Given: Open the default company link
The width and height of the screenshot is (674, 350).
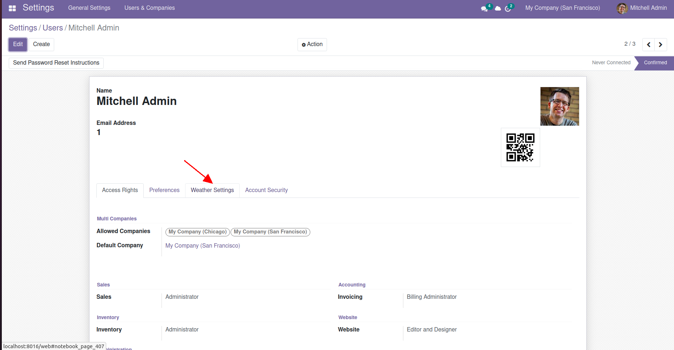Looking at the screenshot, I should 203,246.
